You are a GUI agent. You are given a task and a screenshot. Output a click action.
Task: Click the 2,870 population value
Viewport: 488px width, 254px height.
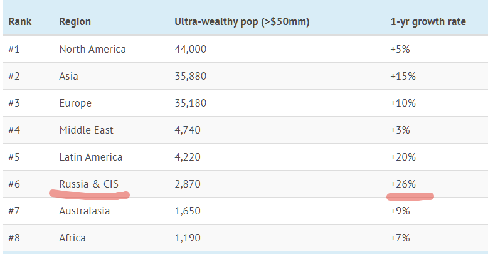point(188,184)
